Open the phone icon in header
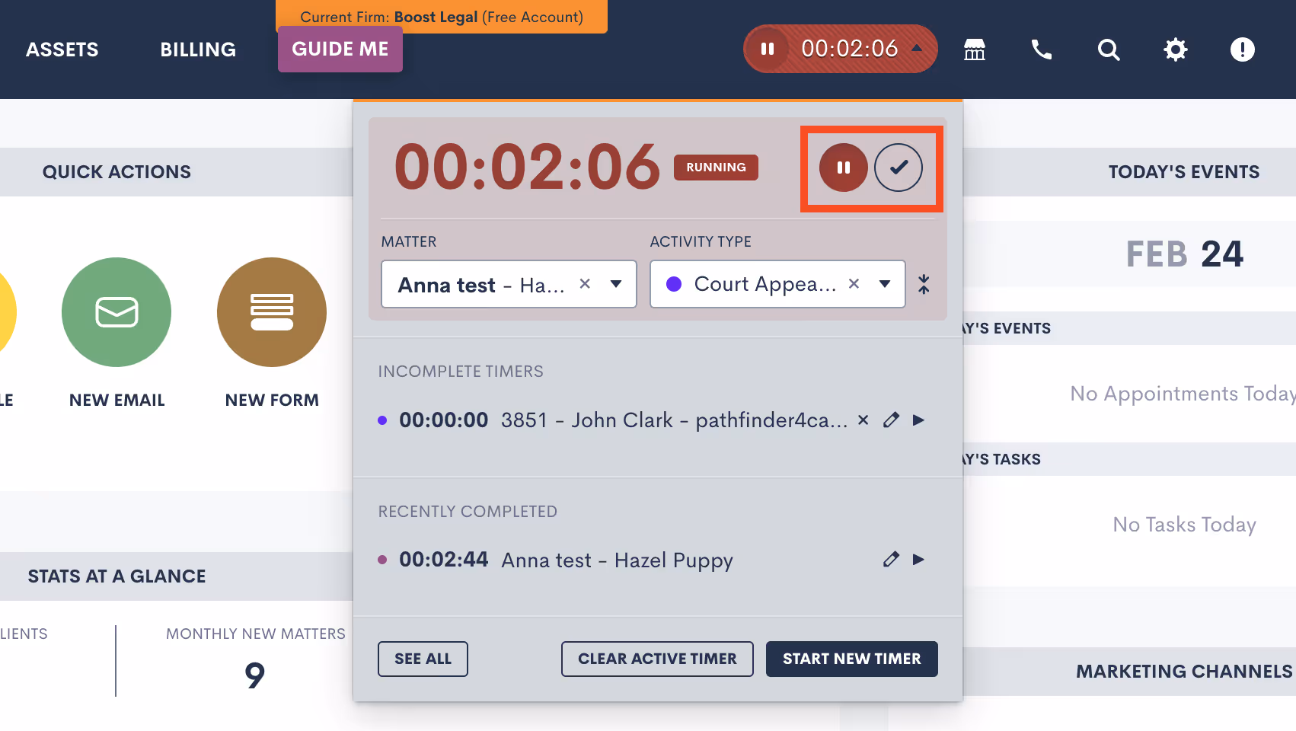Image resolution: width=1296 pixels, height=731 pixels. pos(1042,49)
